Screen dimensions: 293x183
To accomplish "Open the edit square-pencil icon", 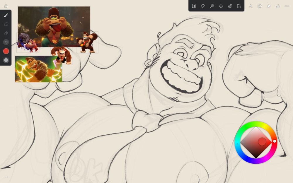I will [260, 6].
